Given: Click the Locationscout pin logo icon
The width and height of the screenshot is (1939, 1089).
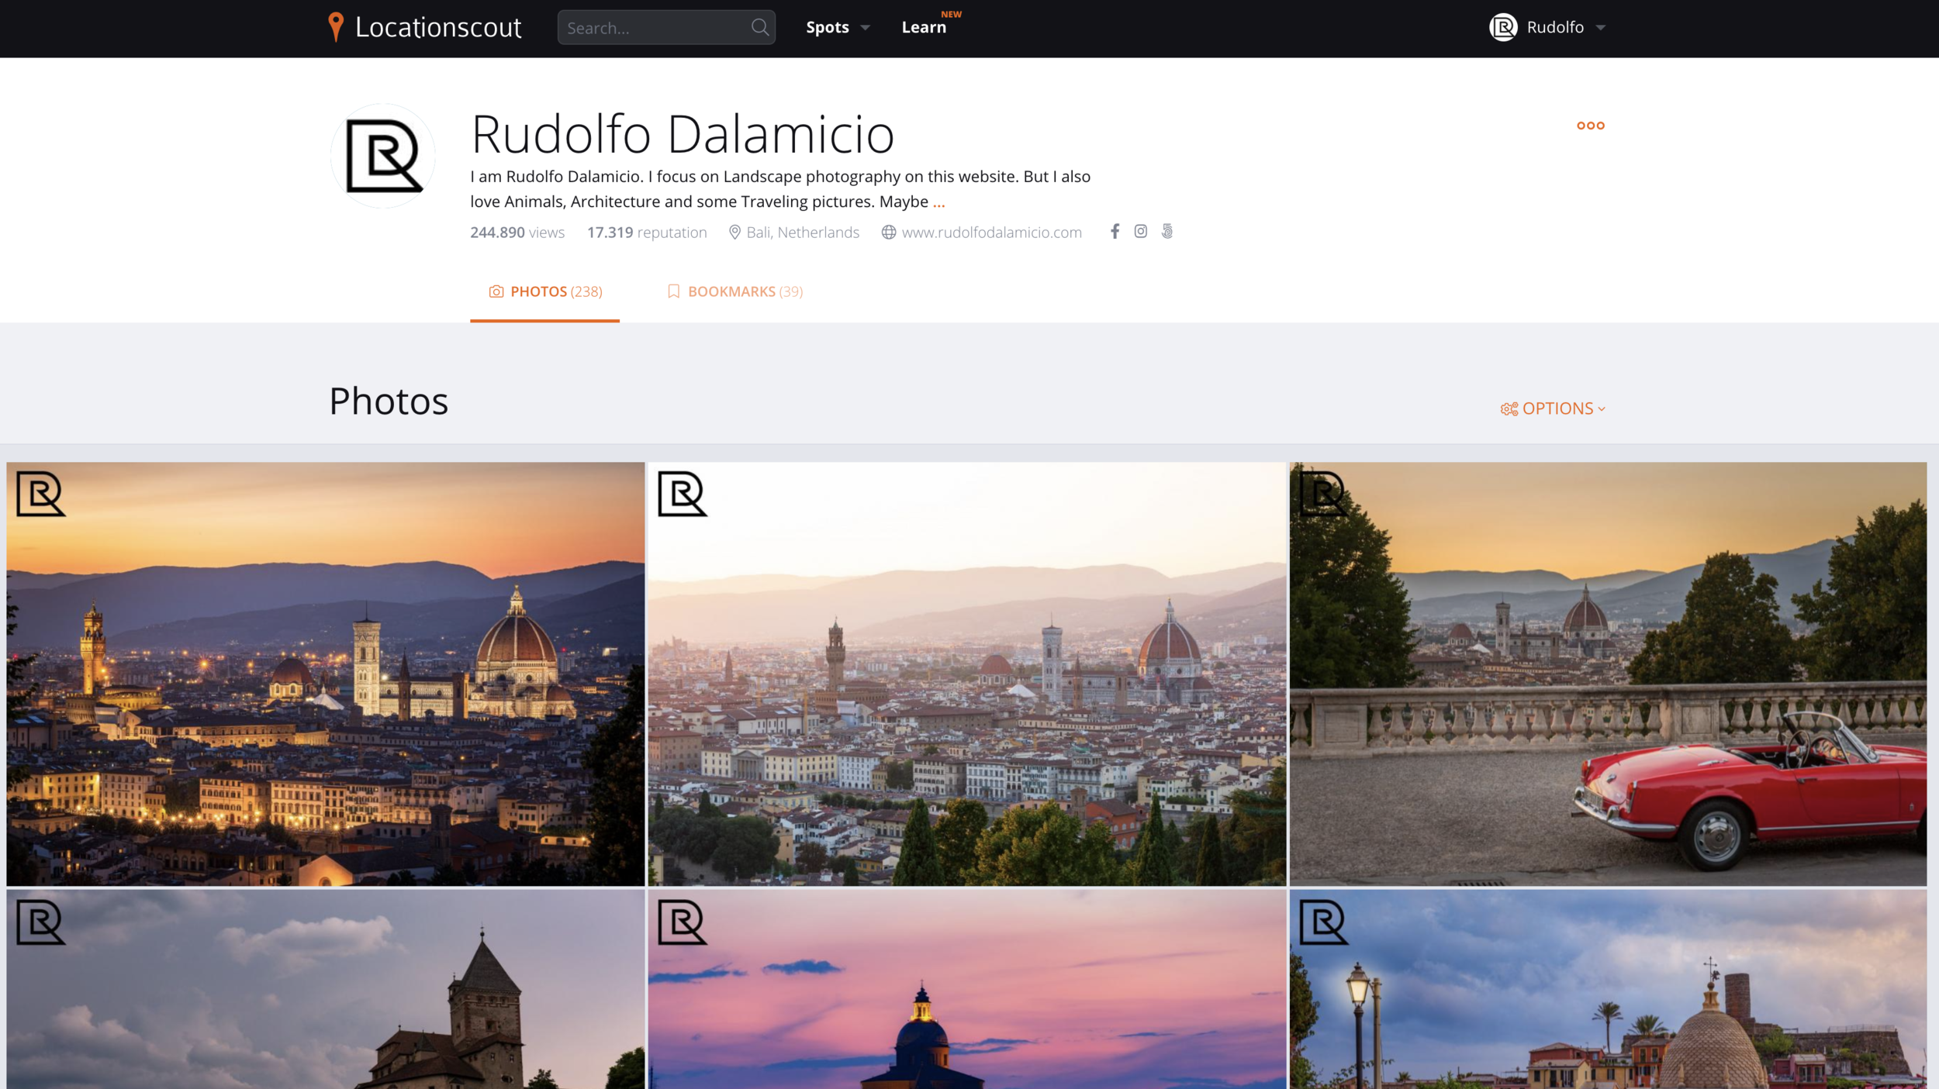Looking at the screenshot, I should [335, 27].
